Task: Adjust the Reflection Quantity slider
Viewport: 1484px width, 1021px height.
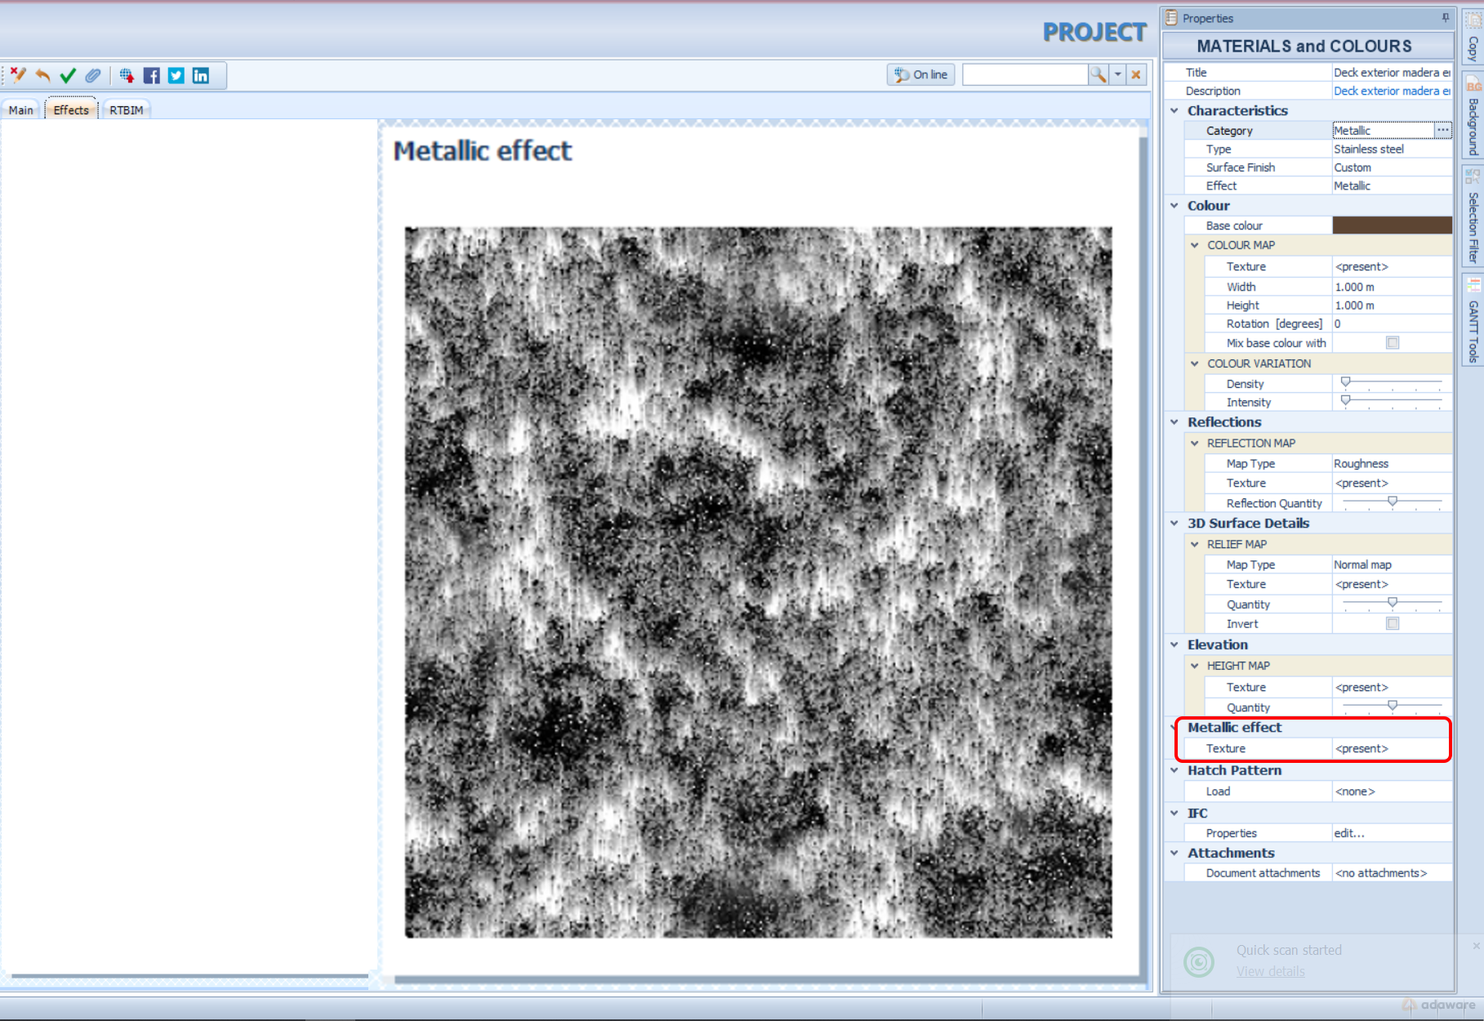Action: click(1392, 502)
